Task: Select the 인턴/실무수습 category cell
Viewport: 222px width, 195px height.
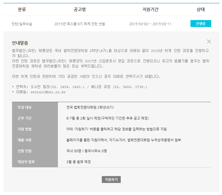Action: point(22,24)
